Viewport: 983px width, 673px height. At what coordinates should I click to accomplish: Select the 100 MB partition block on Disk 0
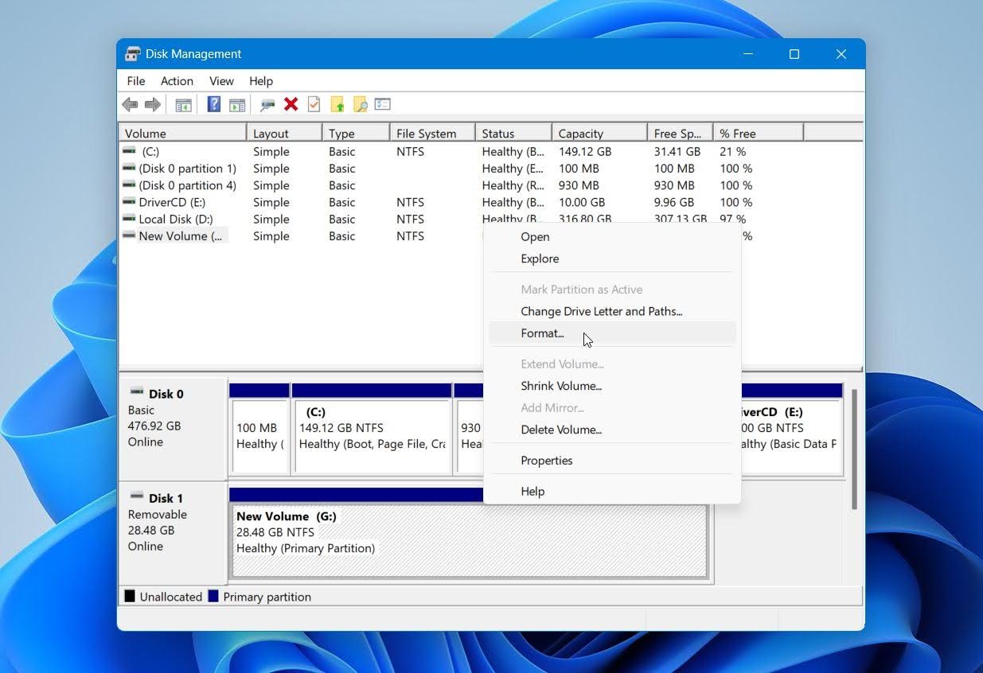click(259, 430)
